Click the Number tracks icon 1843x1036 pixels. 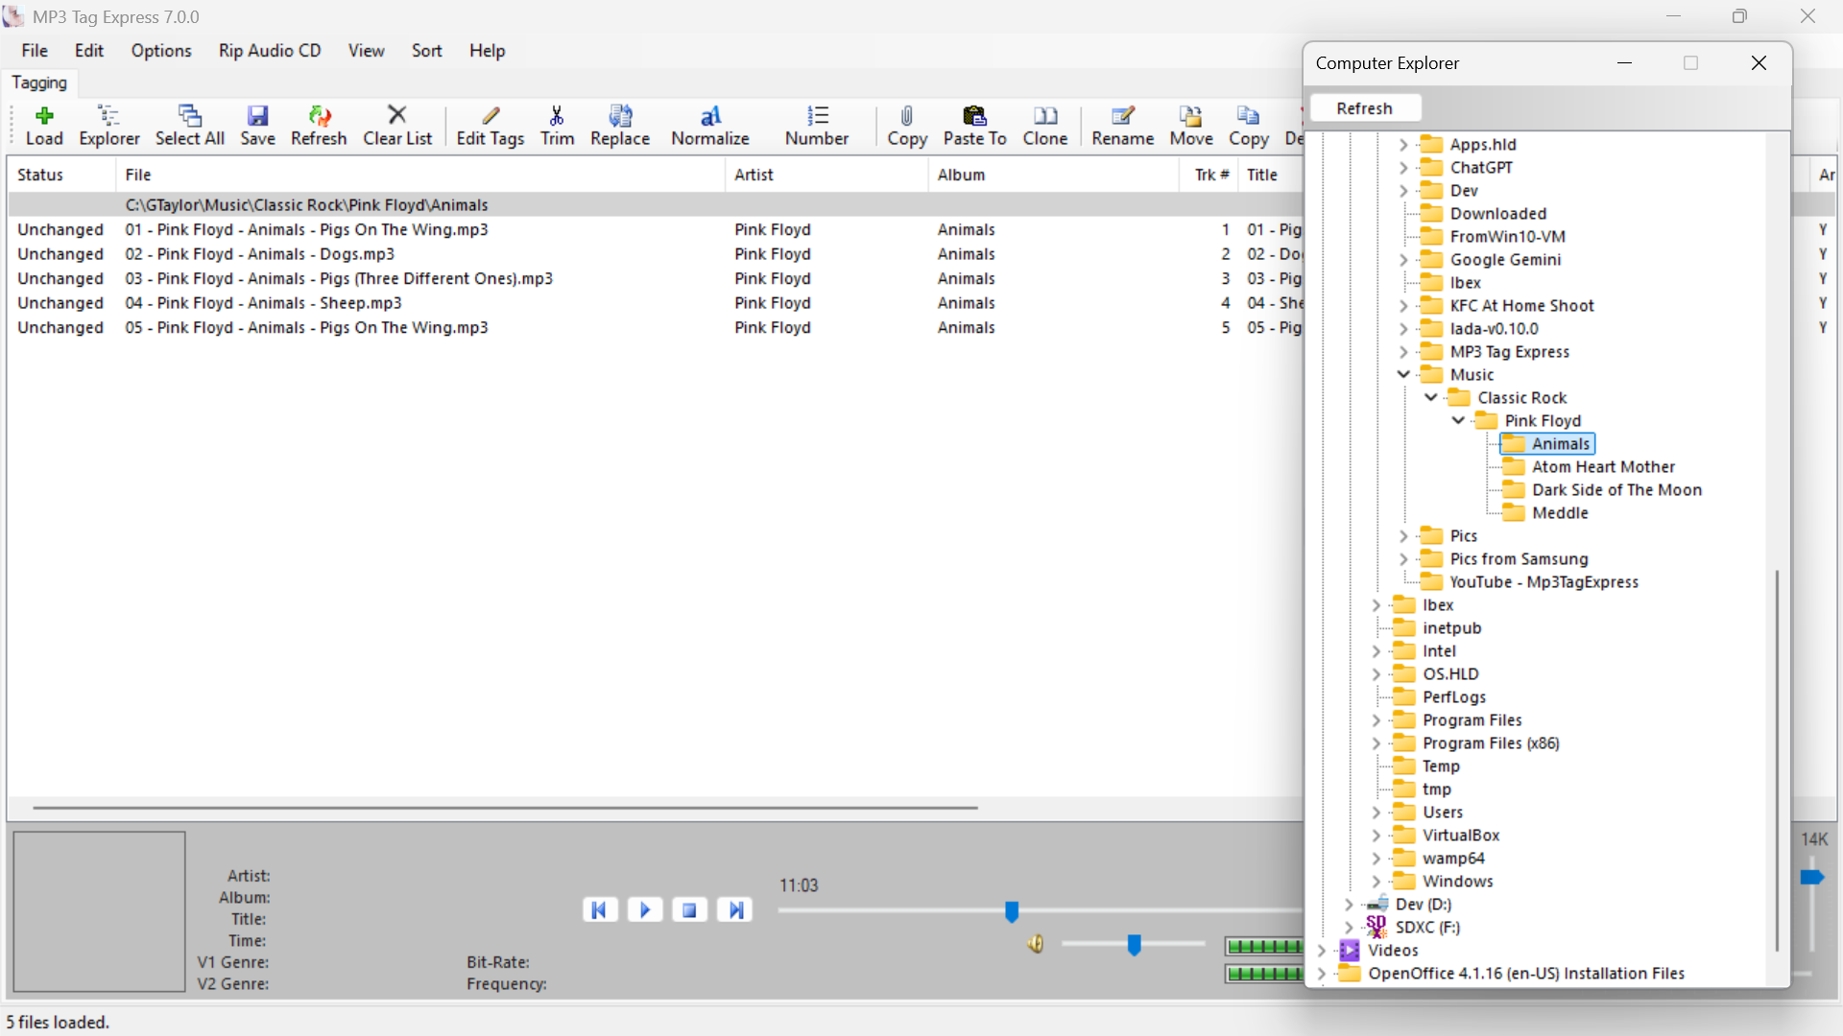tap(817, 126)
